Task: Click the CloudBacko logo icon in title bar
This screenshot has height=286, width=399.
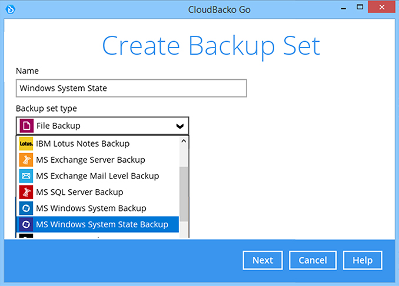Action: click(x=11, y=9)
